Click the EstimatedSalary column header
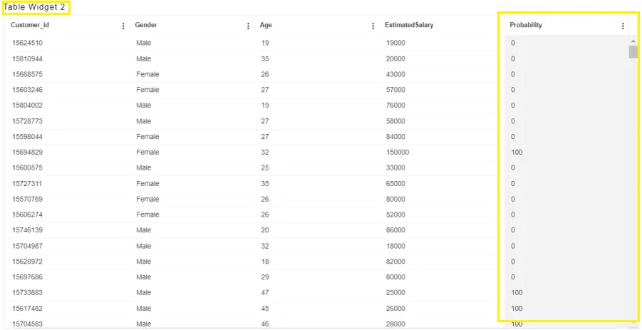Screen dimensions: 642x330 409,25
